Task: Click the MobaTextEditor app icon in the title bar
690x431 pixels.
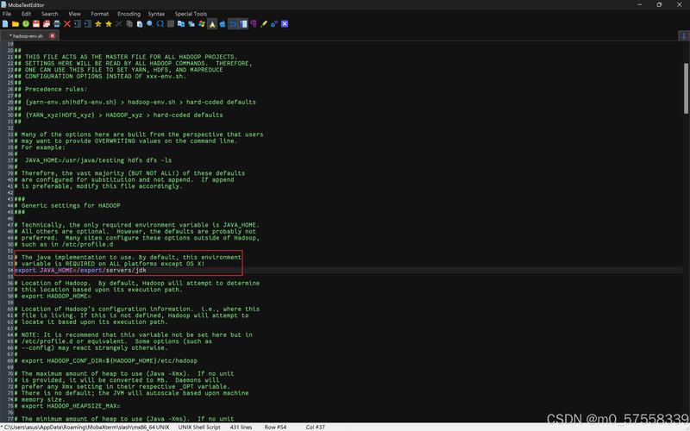Action: [x=4, y=4]
